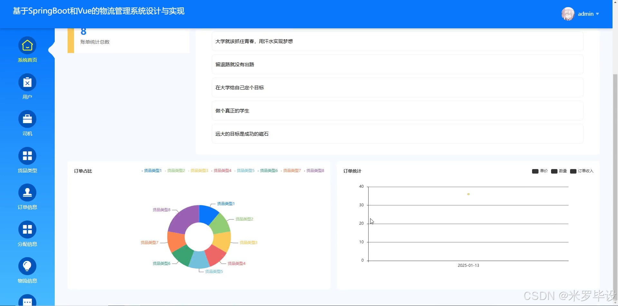Open the 系统首页 home icon

point(27,45)
